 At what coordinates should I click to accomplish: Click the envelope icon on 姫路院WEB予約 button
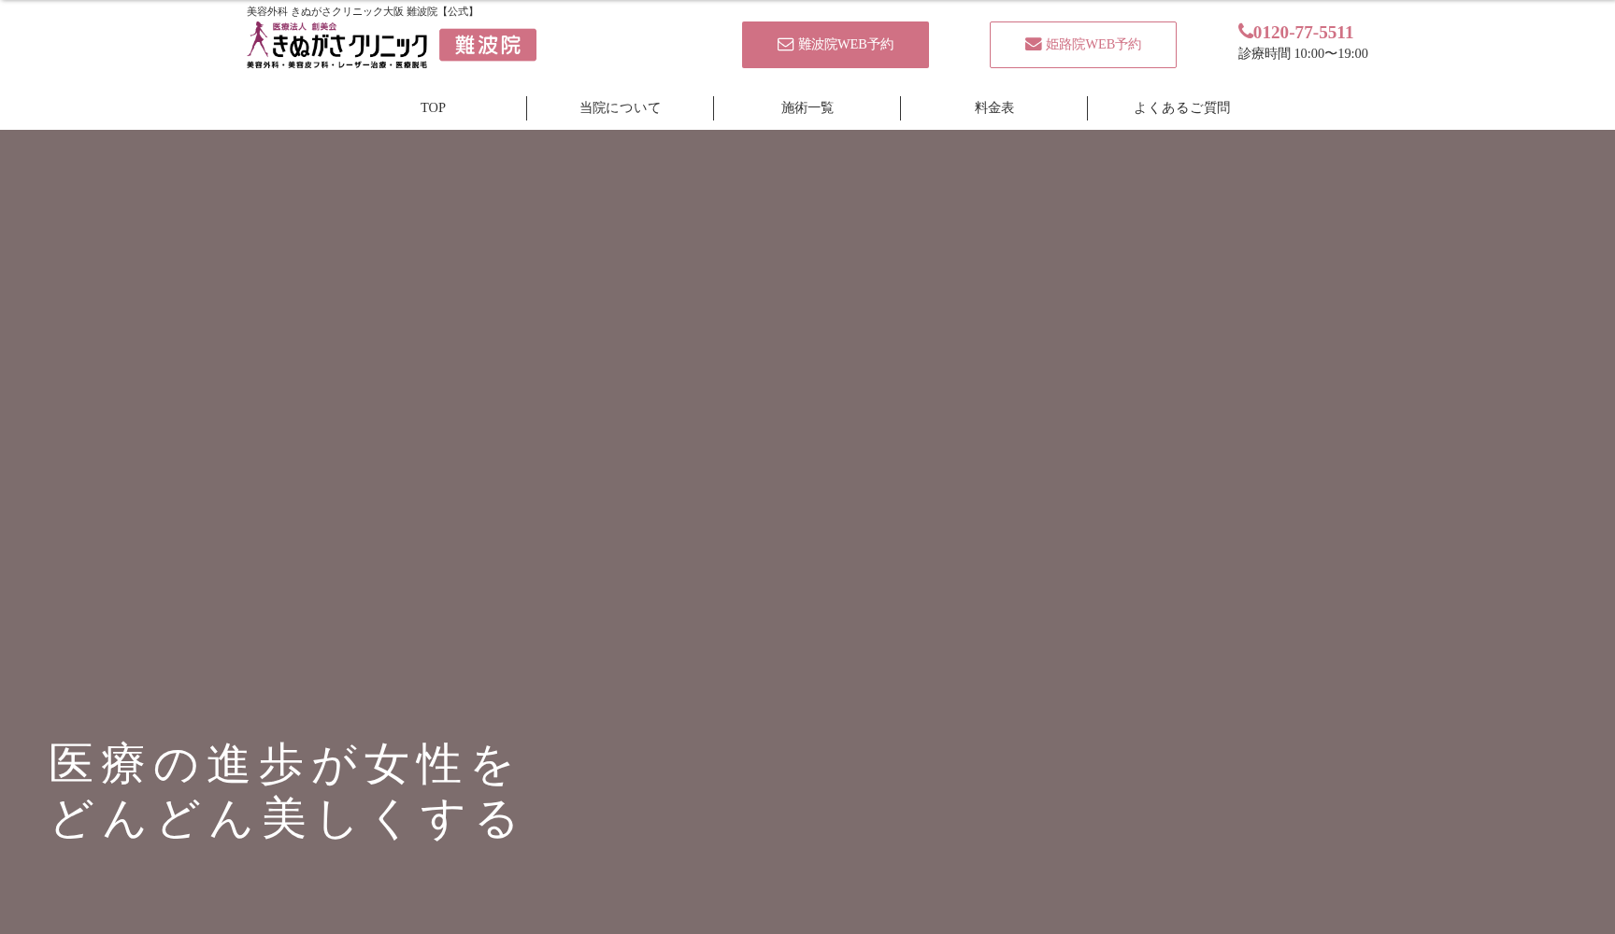pos(1033,43)
